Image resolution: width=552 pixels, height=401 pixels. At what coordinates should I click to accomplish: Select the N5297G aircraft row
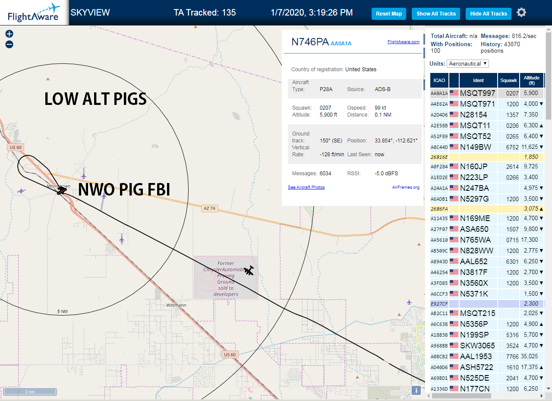[487, 199]
